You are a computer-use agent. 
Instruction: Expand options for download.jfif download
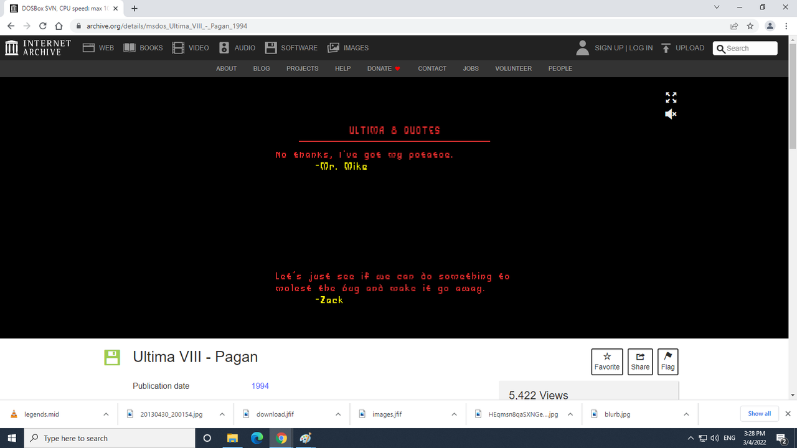click(x=338, y=414)
